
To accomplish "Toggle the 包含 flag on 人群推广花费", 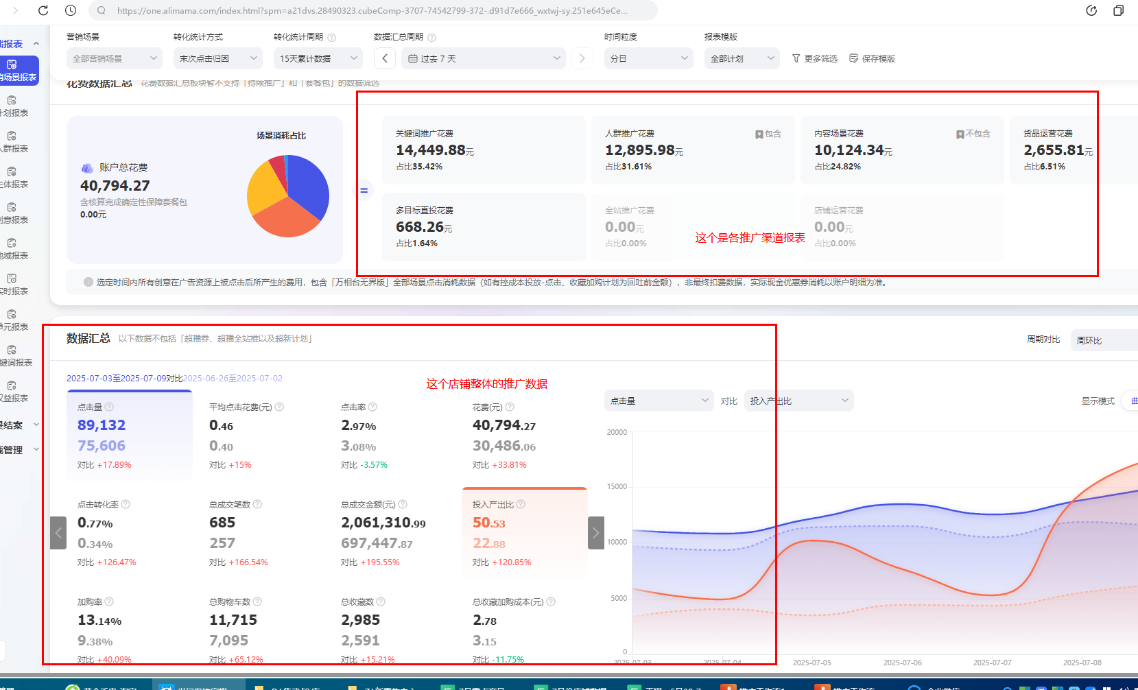I will [x=768, y=134].
